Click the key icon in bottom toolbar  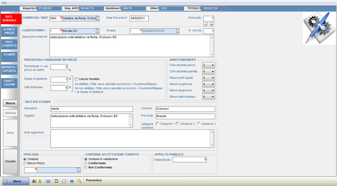pos(80,181)
